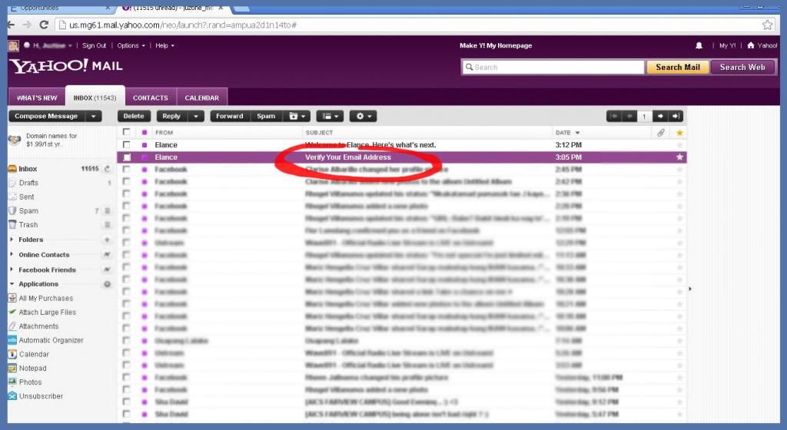Open the Help dropdown menu
Viewport: 787px width, 430px height.
click(164, 45)
